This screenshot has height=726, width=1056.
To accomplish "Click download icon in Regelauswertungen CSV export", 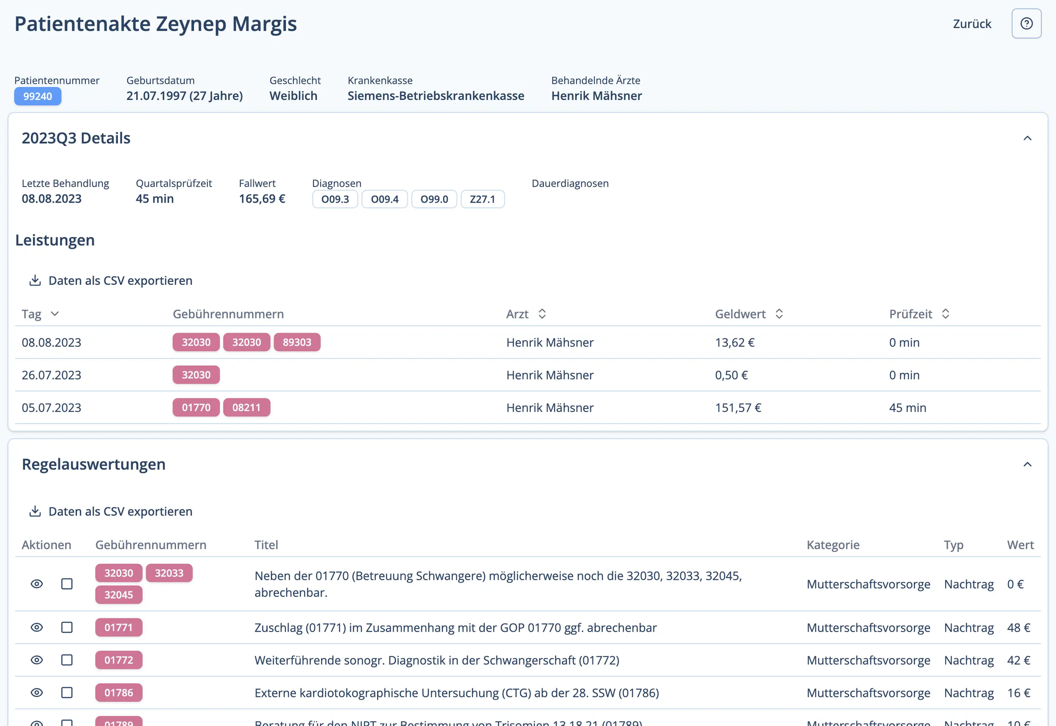I will 35,511.
